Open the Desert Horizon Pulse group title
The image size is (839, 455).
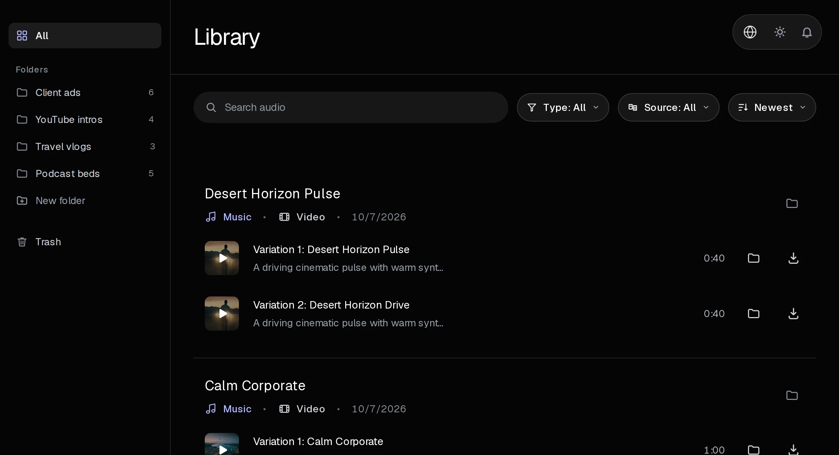pos(273,194)
